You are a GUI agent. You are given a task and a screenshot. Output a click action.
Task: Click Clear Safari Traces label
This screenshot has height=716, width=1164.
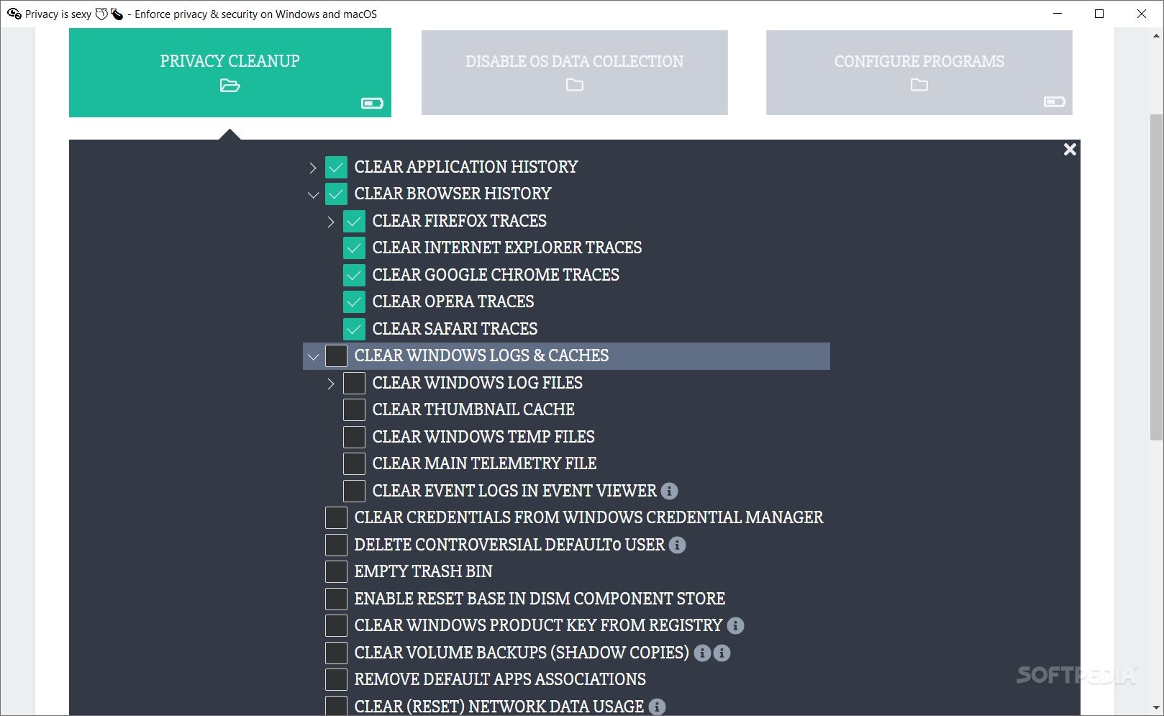[455, 329]
